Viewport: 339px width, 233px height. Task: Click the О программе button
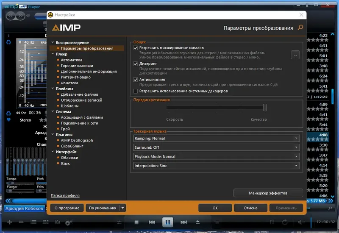pos(67,208)
